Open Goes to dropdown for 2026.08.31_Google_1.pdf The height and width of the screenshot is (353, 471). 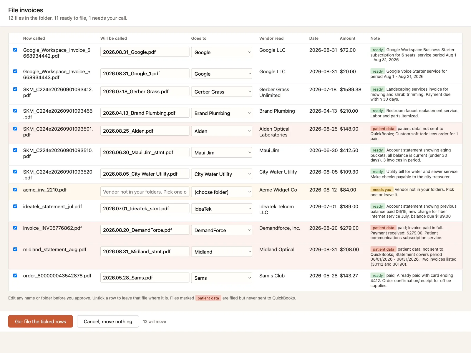coord(222,74)
